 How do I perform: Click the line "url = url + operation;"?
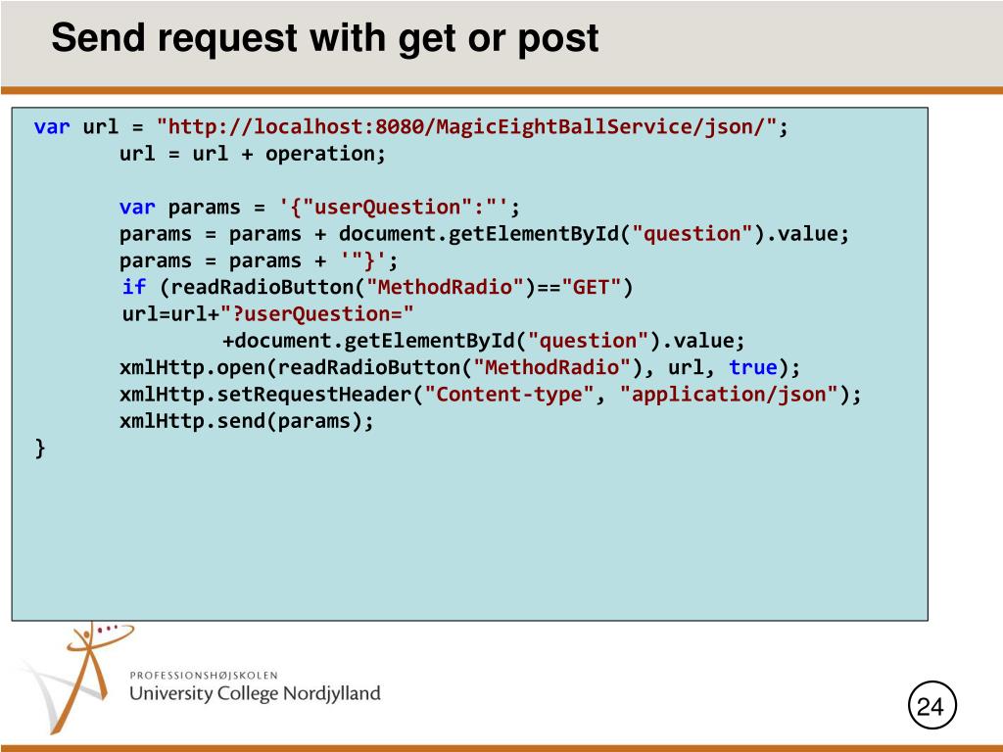click(253, 154)
